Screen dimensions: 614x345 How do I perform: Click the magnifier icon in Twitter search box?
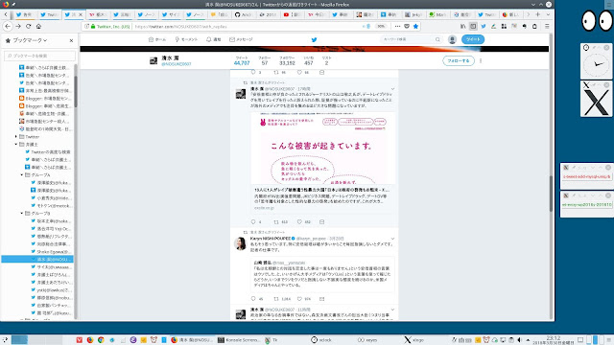pyautogui.click(x=437, y=39)
